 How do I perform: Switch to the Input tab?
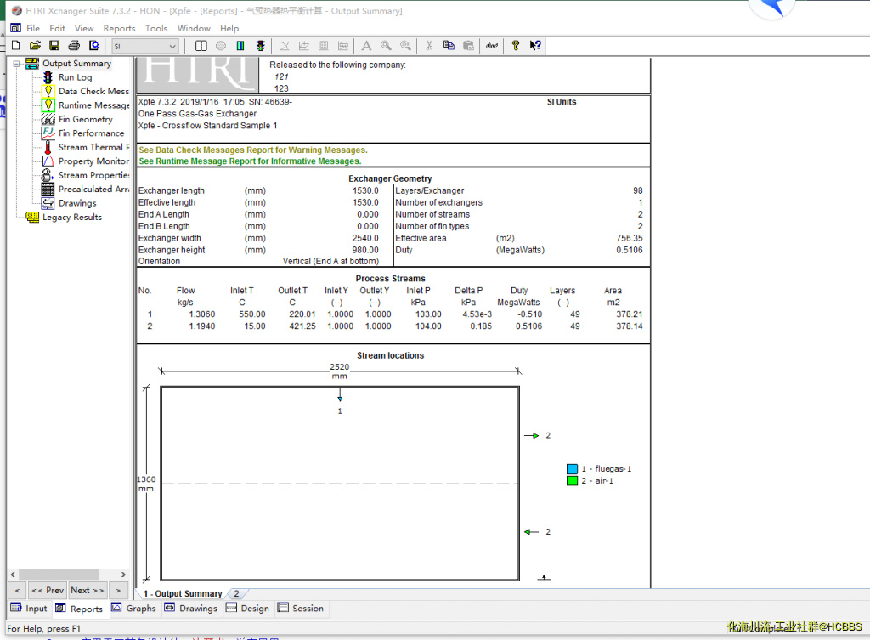click(30, 609)
